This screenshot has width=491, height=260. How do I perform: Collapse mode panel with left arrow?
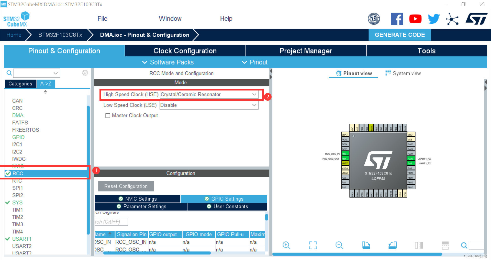pyautogui.click(x=271, y=71)
